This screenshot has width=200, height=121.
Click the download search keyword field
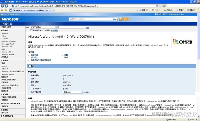[72, 27]
